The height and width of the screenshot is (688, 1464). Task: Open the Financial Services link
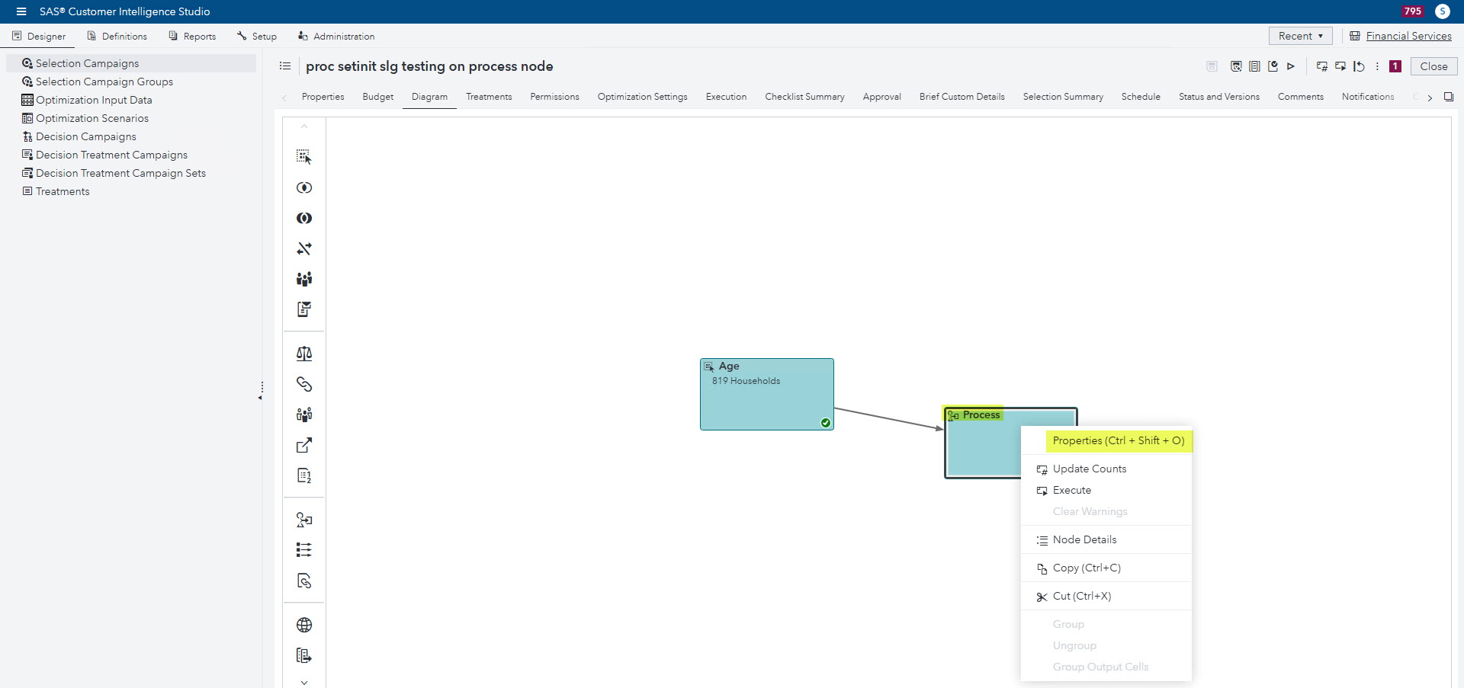(1408, 36)
